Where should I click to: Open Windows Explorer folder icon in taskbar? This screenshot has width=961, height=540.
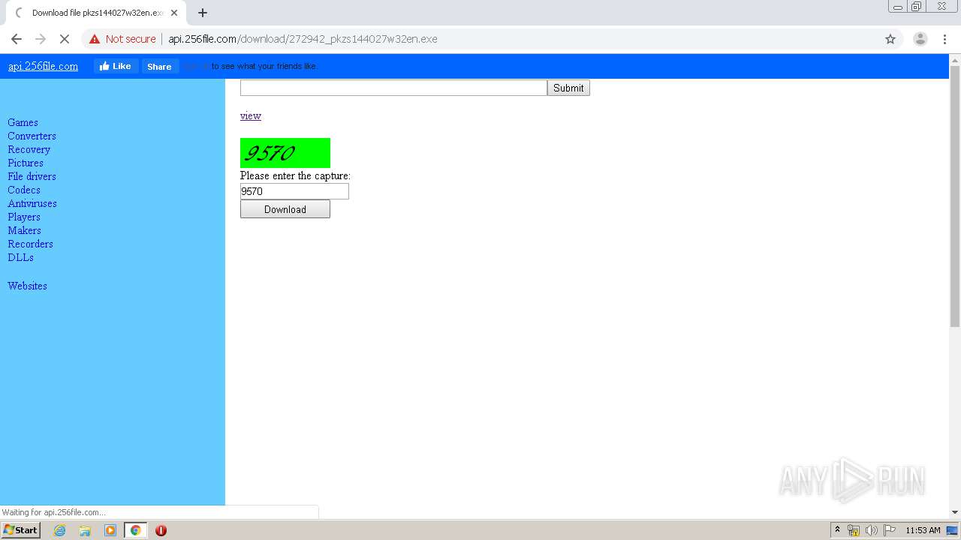[x=85, y=530]
